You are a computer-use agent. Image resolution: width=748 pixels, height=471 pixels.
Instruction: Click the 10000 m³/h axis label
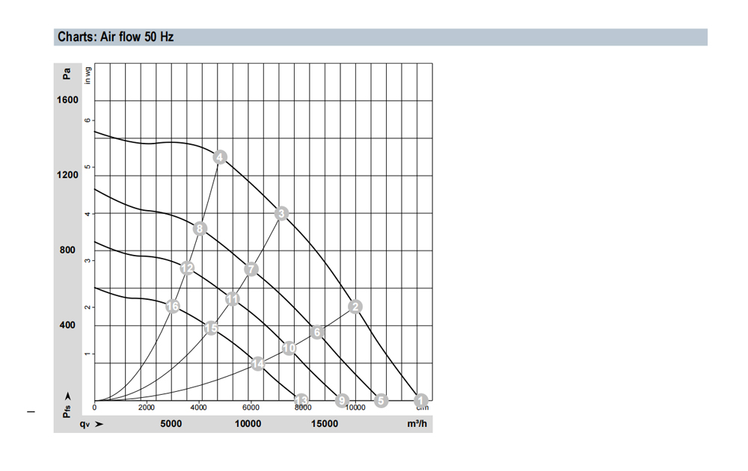(x=248, y=424)
